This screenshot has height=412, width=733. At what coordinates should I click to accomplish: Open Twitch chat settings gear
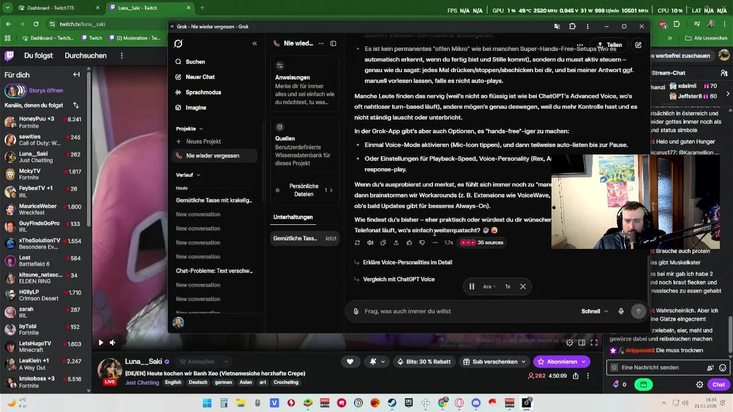point(699,385)
